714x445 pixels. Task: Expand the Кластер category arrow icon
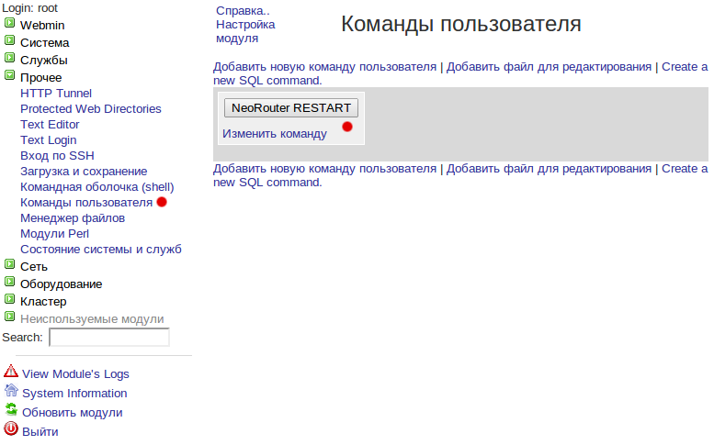click(x=9, y=299)
